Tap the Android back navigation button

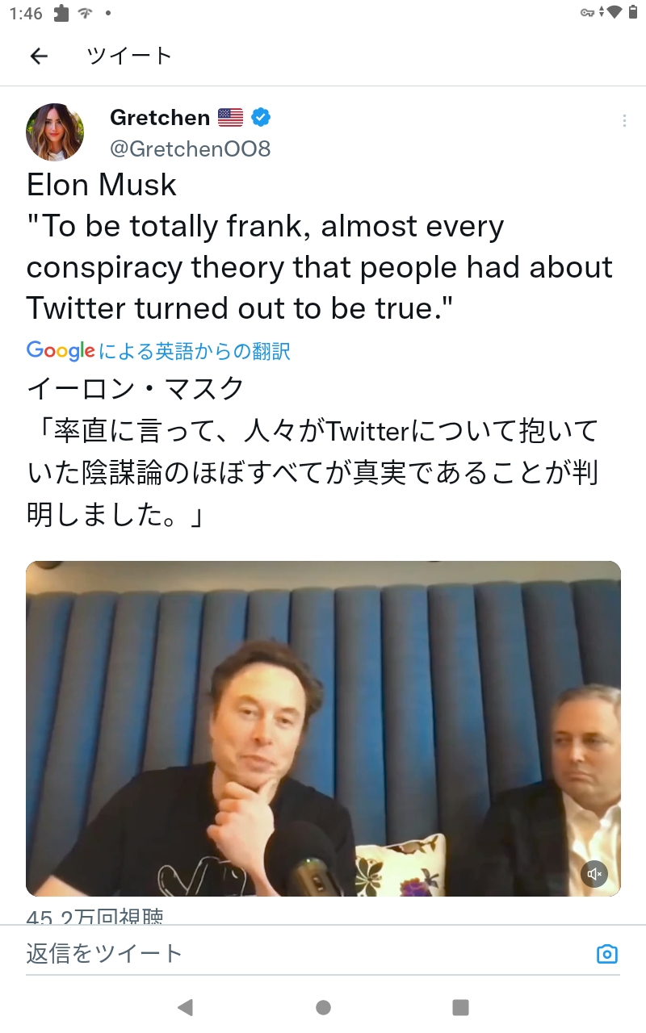click(185, 1006)
